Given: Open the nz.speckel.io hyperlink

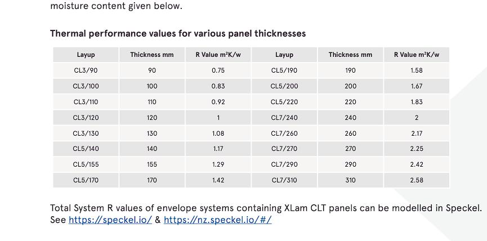Looking at the screenshot, I should coord(217,220).
